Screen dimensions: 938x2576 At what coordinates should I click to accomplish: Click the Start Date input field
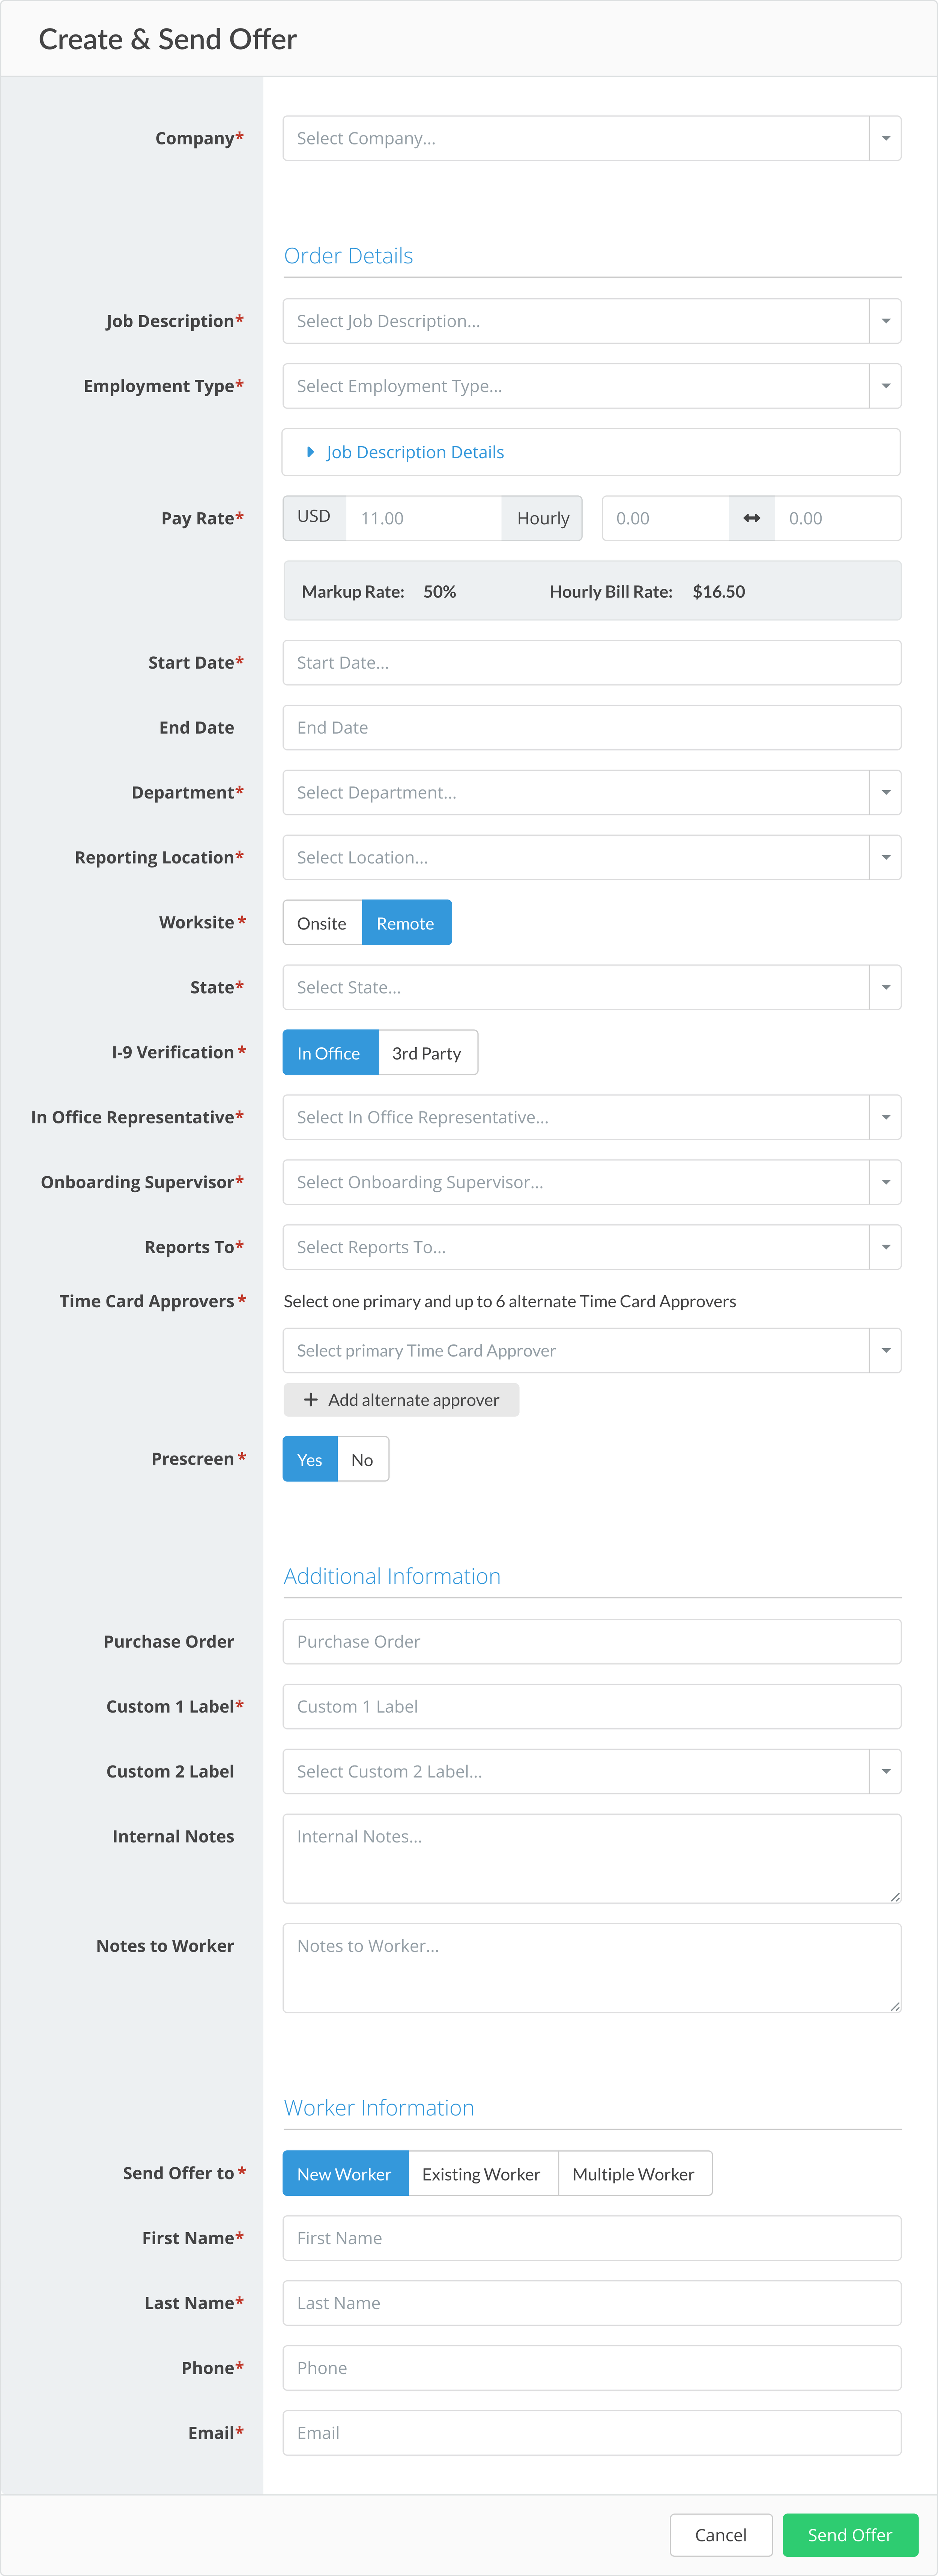tap(592, 662)
